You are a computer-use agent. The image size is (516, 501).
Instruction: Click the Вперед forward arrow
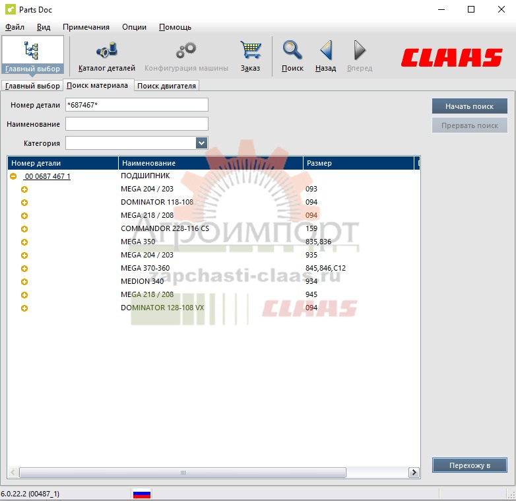pos(360,50)
